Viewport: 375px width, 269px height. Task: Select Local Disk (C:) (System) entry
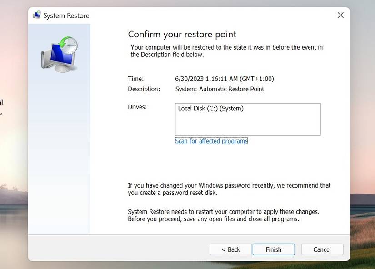211,109
